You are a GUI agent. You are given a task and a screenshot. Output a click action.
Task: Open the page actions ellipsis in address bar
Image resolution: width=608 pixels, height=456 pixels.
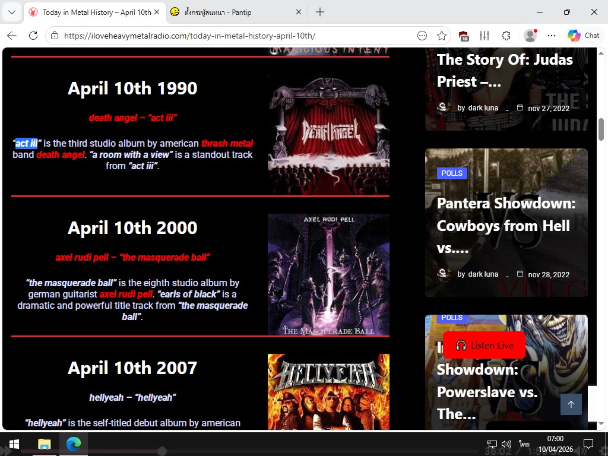[422, 36]
